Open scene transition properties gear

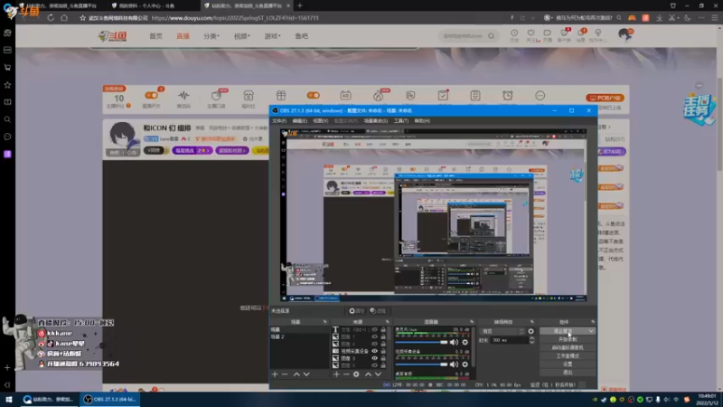pos(531,331)
